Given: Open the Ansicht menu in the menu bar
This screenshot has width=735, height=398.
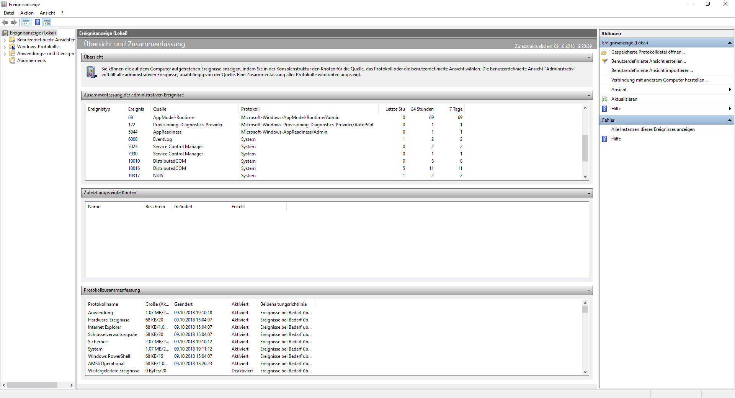Looking at the screenshot, I should click(x=47, y=13).
